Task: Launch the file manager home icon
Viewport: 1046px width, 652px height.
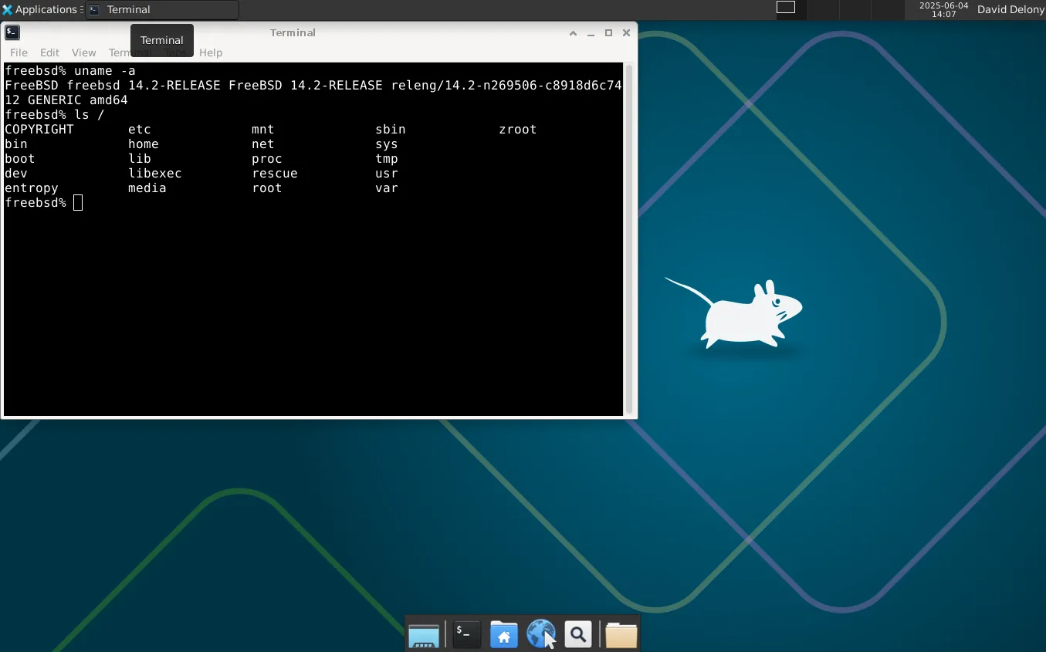Action: [x=503, y=633]
